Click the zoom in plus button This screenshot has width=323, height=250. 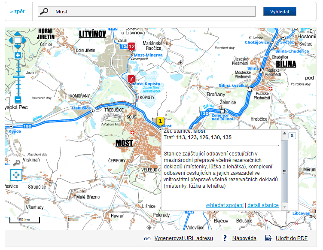(18, 55)
